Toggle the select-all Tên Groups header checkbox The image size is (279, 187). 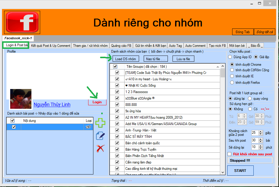tap(115, 66)
